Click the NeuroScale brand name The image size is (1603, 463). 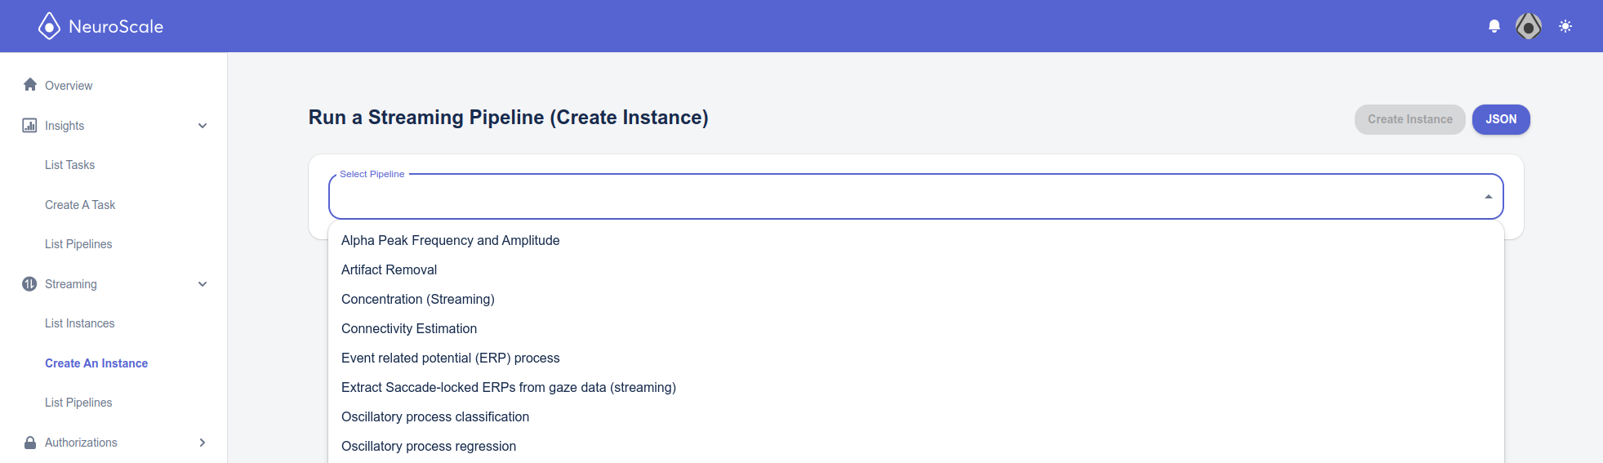pyautogui.click(x=116, y=26)
